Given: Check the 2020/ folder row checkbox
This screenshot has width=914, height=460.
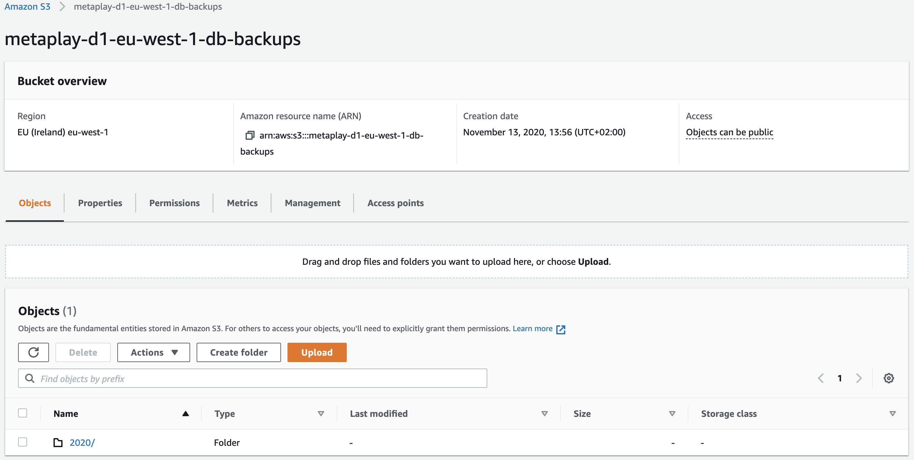Looking at the screenshot, I should coord(23,442).
